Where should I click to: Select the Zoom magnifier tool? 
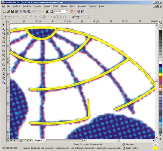[3, 33]
